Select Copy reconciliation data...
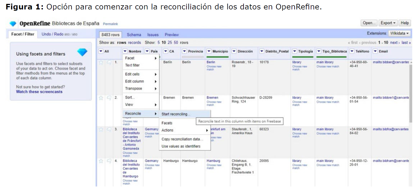This screenshot has height=187, width=420. pyautogui.click(x=185, y=139)
